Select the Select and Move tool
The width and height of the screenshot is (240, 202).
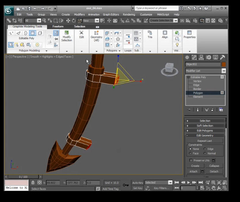coord(68,20)
